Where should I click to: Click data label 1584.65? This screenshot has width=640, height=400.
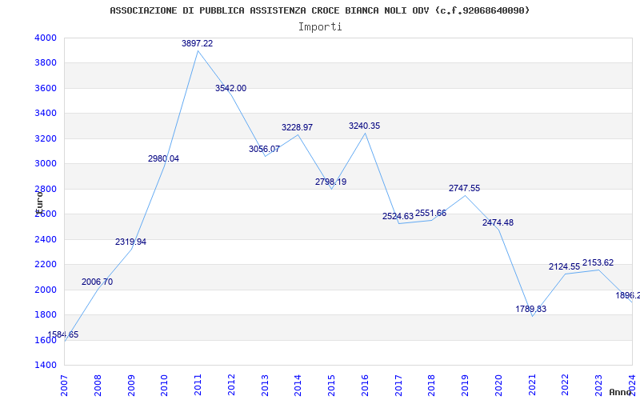coord(63,334)
